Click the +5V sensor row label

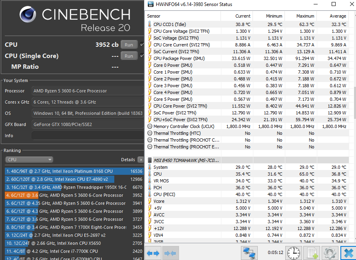click(158, 208)
